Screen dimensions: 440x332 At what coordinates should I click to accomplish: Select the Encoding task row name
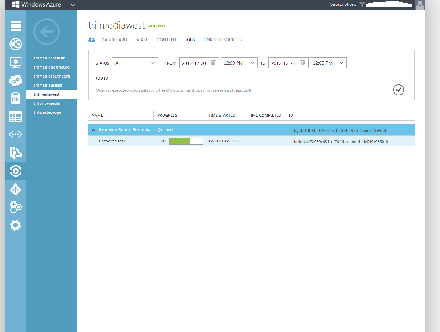point(112,141)
